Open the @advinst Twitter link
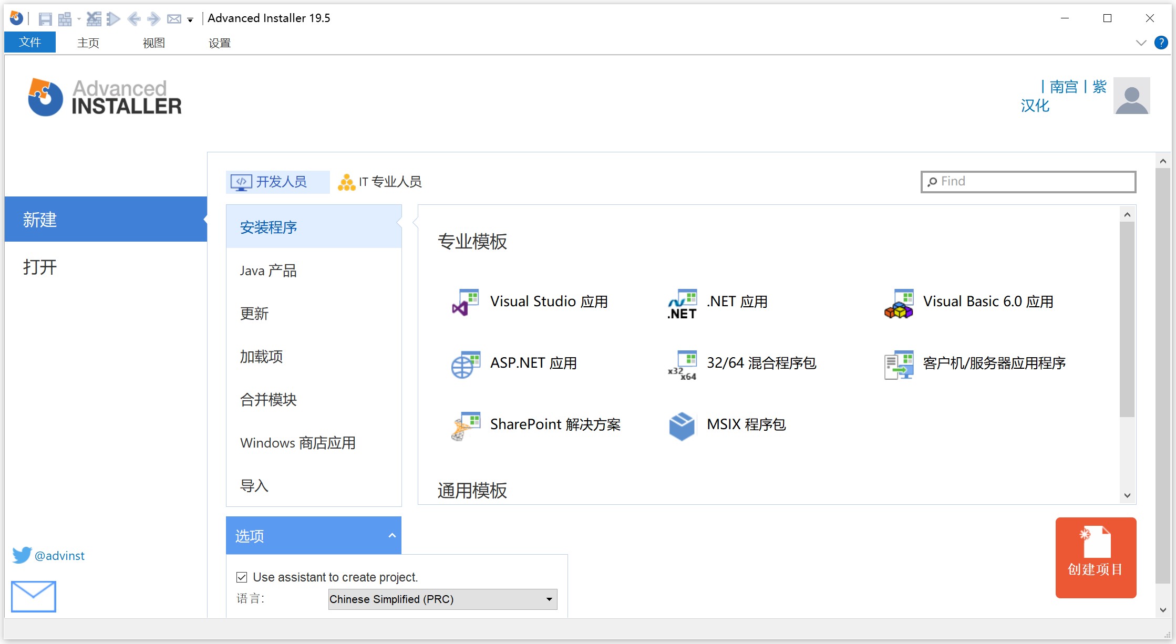 click(59, 556)
